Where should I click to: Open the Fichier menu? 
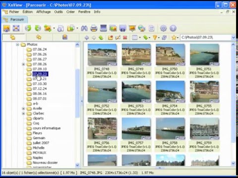click(x=14, y=12)
